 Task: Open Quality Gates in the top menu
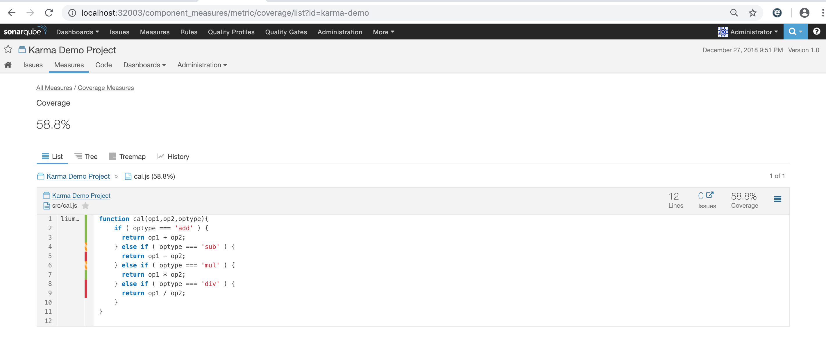286,32
